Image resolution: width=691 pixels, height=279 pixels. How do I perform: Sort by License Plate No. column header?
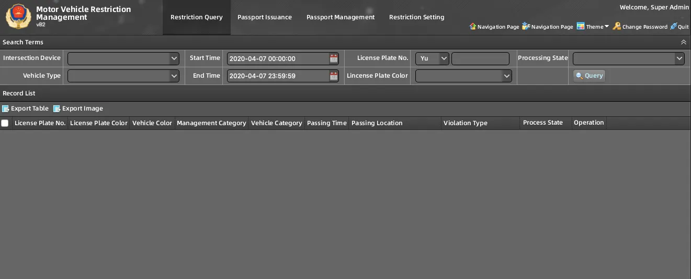pyautogui.click(x=40, y=123)
